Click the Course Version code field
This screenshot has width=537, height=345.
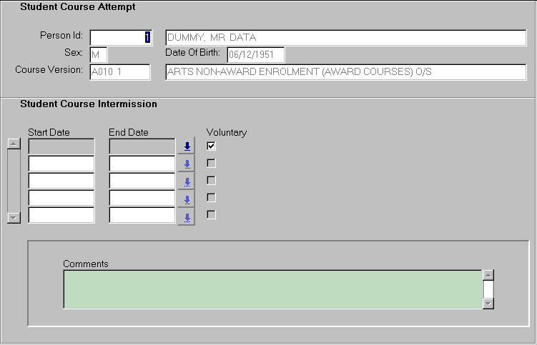click(120, 72)
